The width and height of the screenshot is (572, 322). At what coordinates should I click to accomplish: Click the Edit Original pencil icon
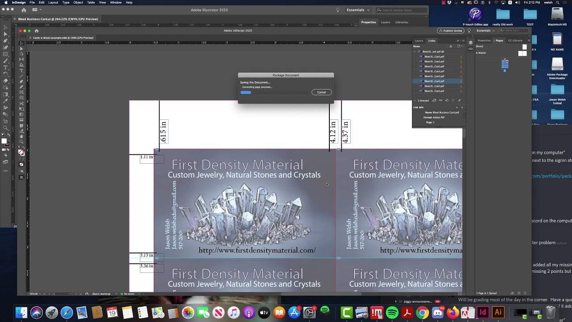coord(459,100)
